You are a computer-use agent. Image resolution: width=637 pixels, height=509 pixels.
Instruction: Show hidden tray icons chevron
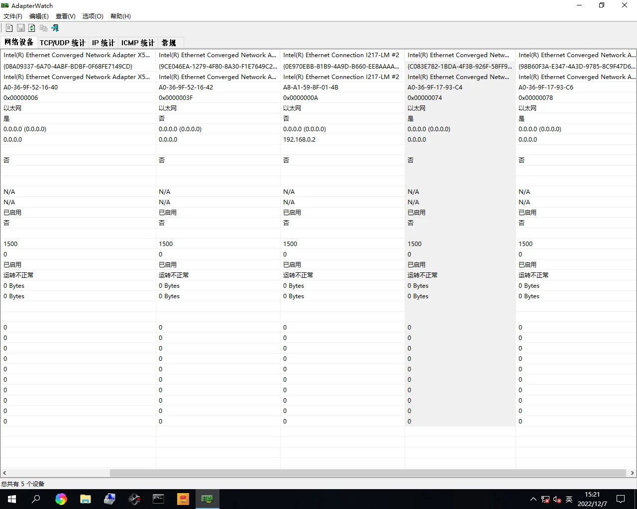533,499
